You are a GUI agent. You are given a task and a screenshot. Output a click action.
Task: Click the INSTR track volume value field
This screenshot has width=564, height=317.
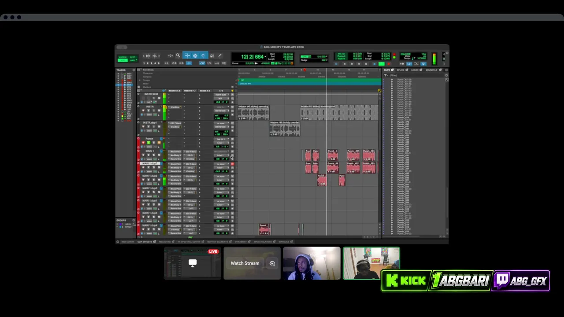coord(221,115)
